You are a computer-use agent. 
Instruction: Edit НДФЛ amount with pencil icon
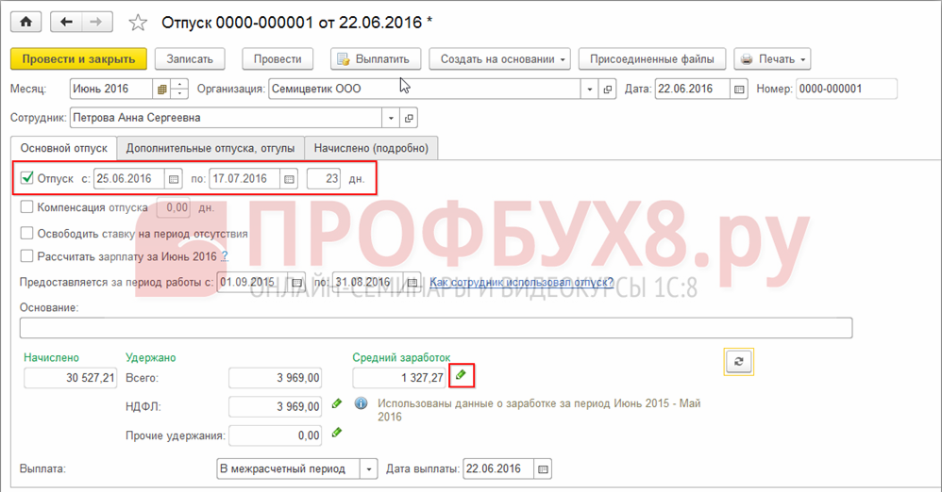[x=337, y=403]
